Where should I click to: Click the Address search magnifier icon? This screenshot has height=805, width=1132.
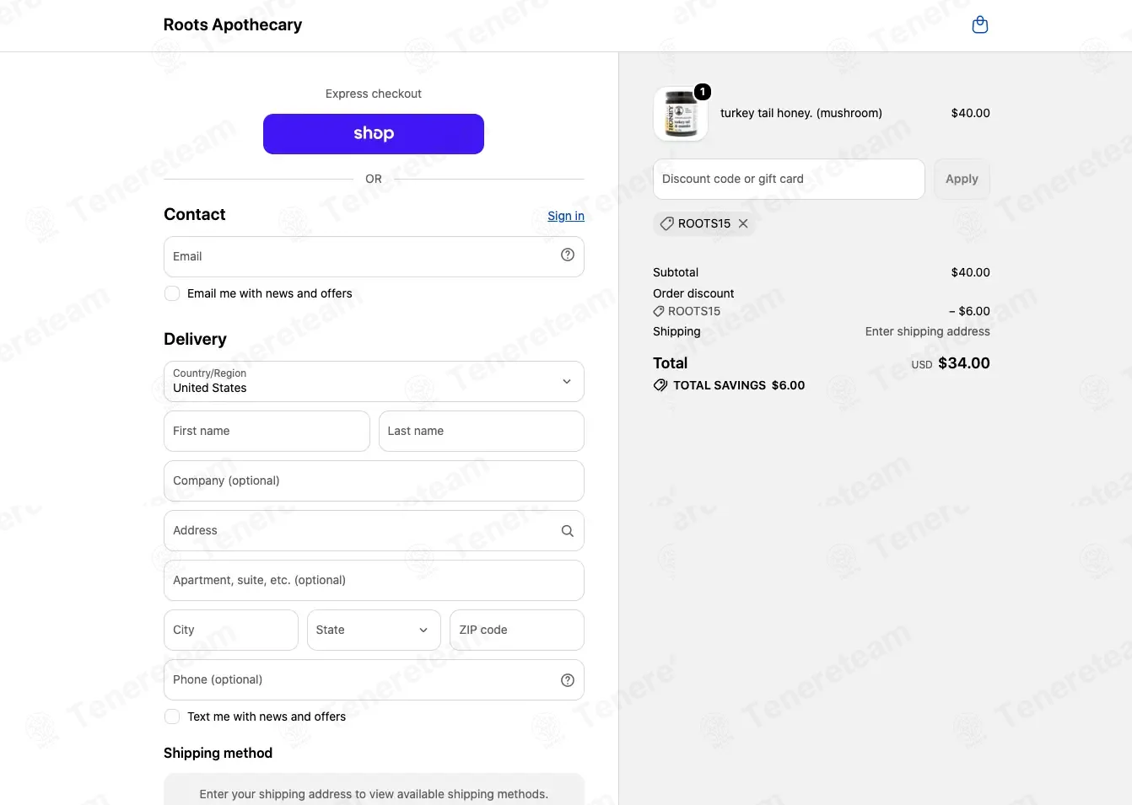coord(568,531)
